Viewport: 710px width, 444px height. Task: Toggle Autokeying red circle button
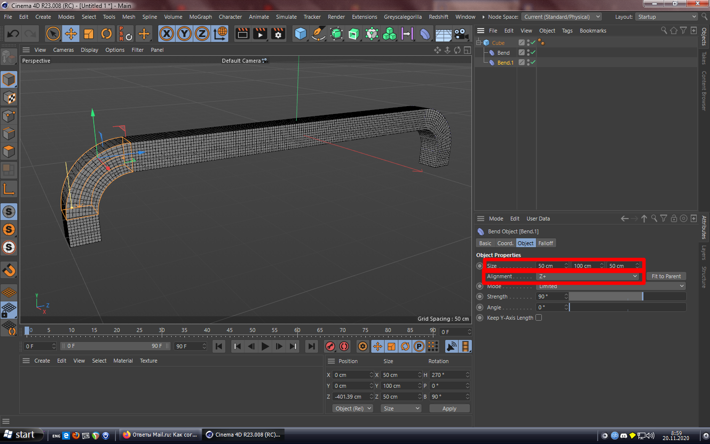point(344,346)
